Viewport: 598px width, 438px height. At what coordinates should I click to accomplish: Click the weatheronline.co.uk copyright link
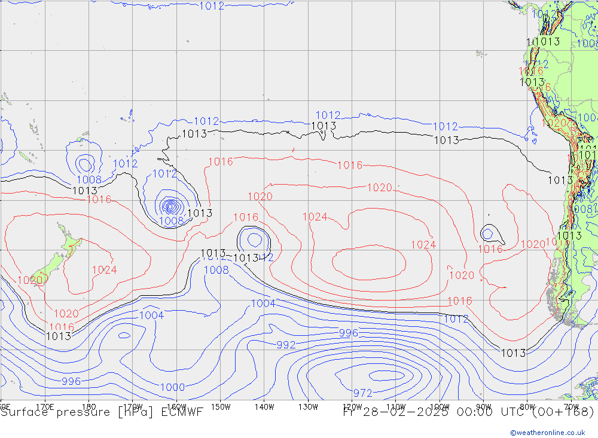pyautogui.click(x=547, y=432)
